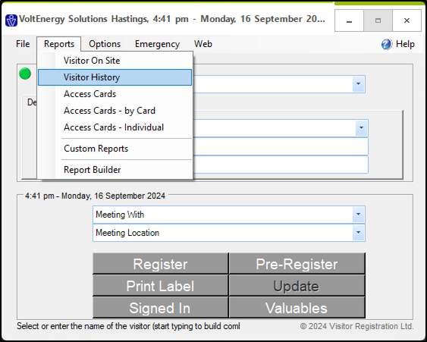This screenshot has height=342, width=427.
Task: Click the Valuables button
Action: click(297, 308)
